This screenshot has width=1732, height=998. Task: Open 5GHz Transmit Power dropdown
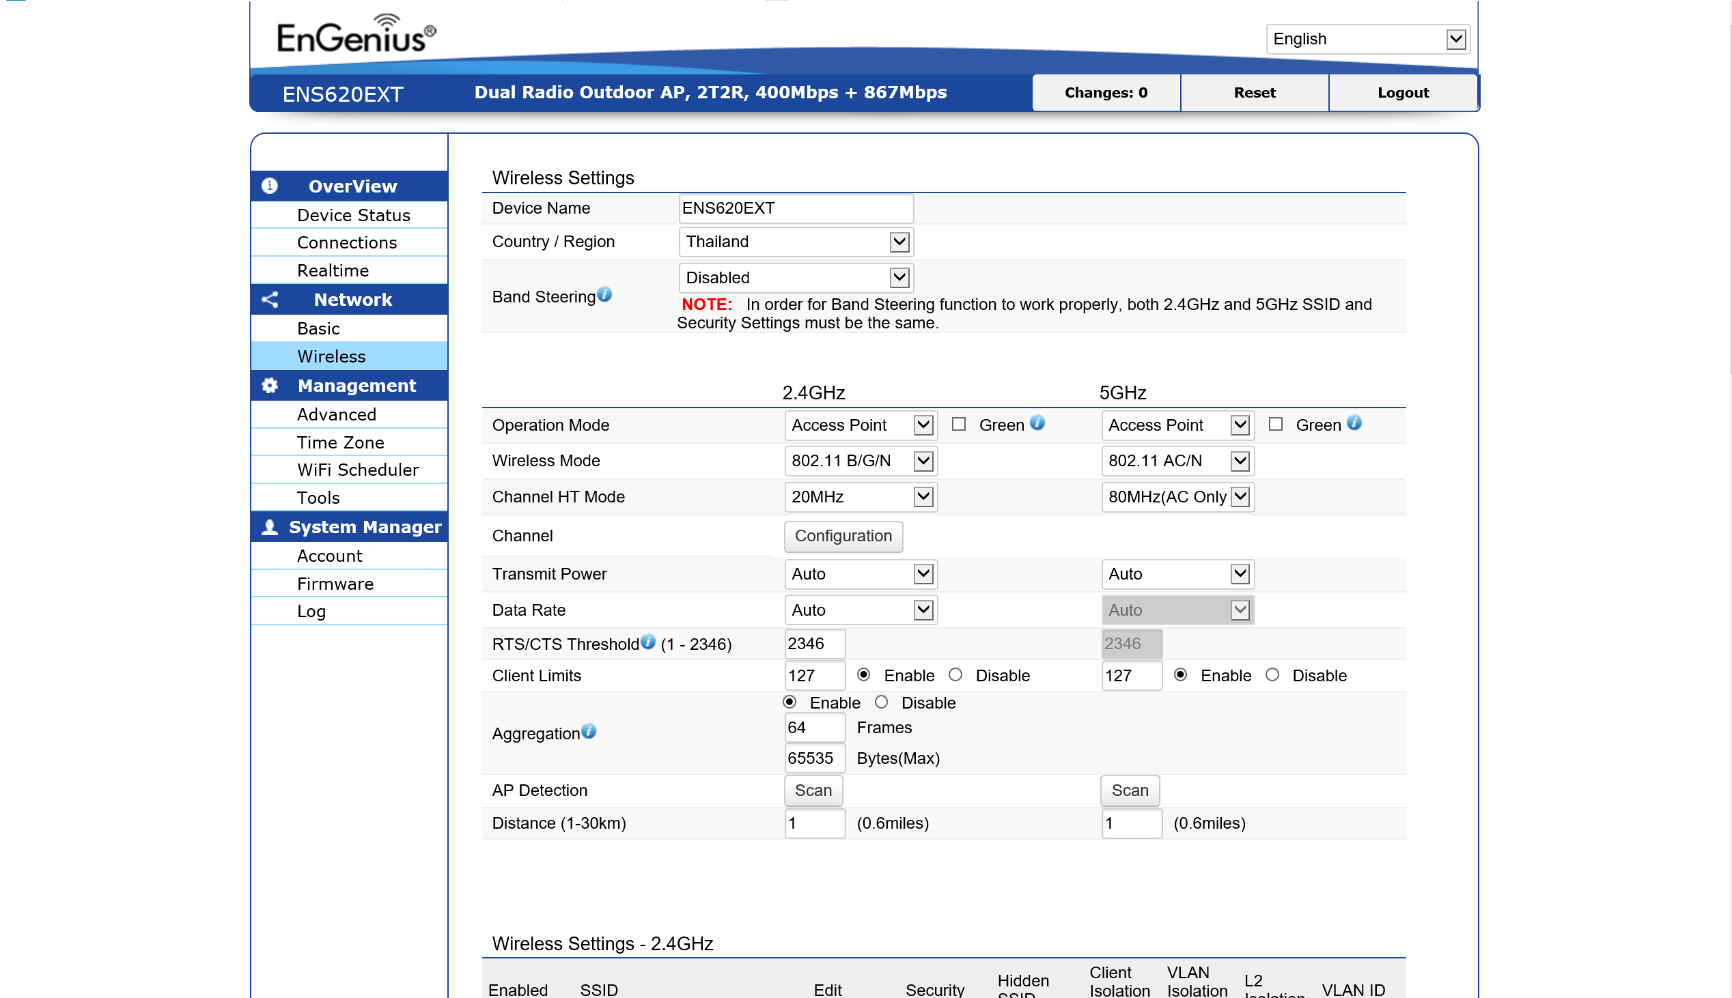(1177, 573)
